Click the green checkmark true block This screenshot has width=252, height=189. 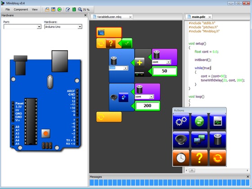[127, 43]
